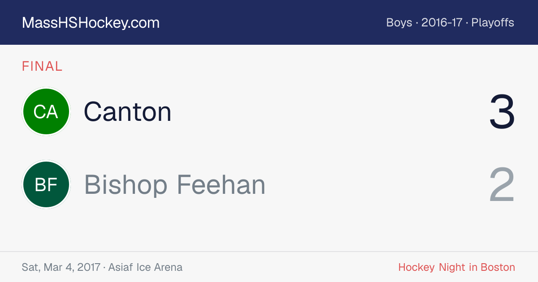Click the Sat, Mar 4, 2017 date
The height and width of the screenshot is (282, 538).
(x=61, y=268)
